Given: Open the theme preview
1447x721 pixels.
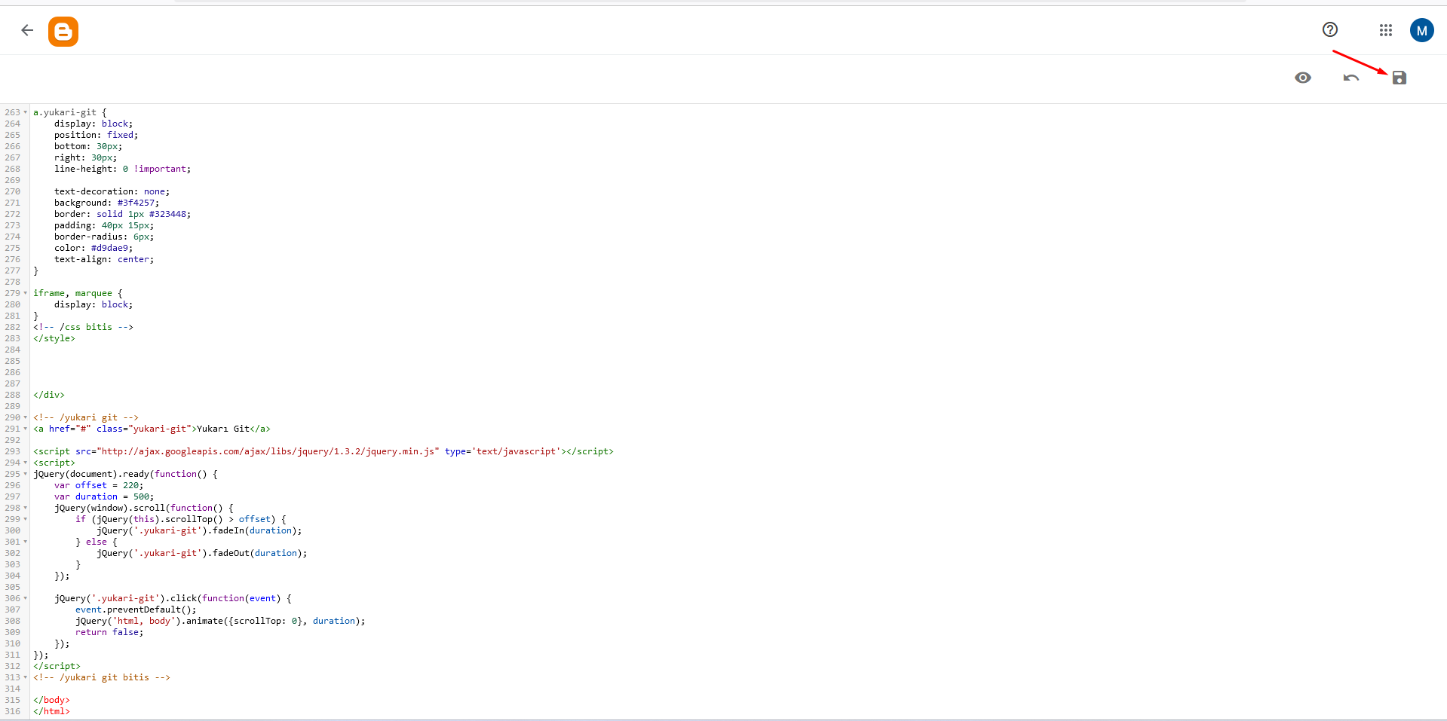Looking at the screenshot, I should tap(1303, 77).
